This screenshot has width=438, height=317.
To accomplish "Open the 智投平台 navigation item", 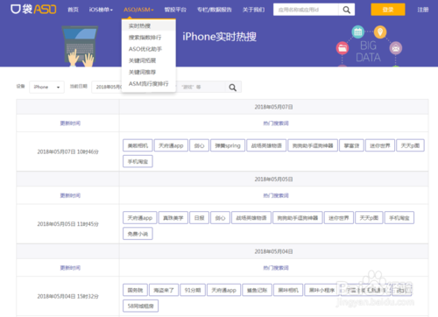I will pyautogui.click(x=175, y=10).
